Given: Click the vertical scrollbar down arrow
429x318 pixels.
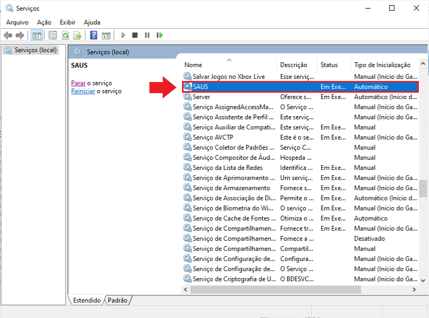Looking at the screenshot, I should click(423, 280).
